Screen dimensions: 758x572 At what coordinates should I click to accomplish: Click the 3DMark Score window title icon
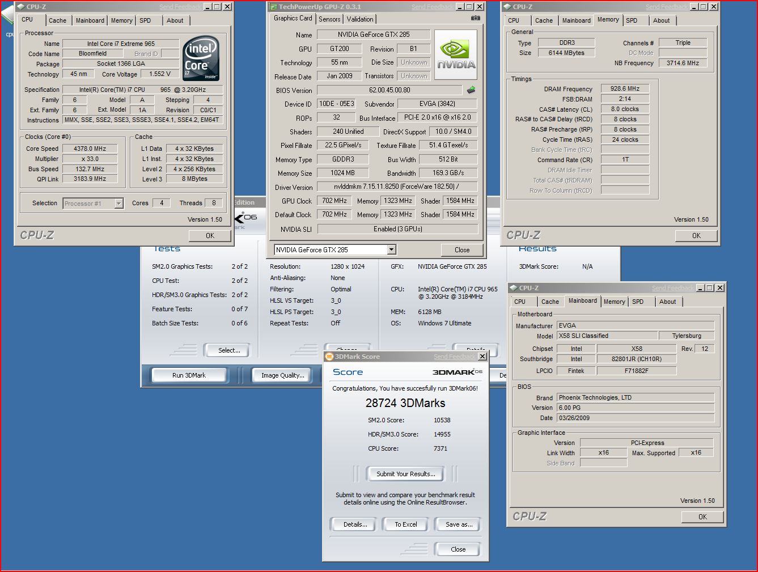click(x=329, y=357)
